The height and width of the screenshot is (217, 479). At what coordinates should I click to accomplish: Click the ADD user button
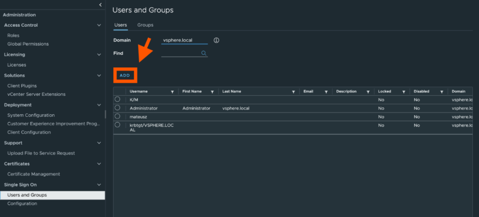[x=124, y=75]
